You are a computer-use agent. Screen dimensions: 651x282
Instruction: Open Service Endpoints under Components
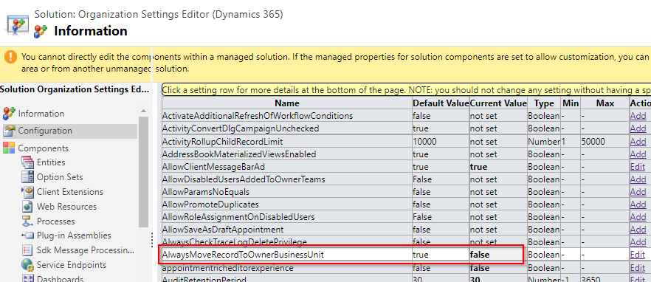tap(72, 265)
